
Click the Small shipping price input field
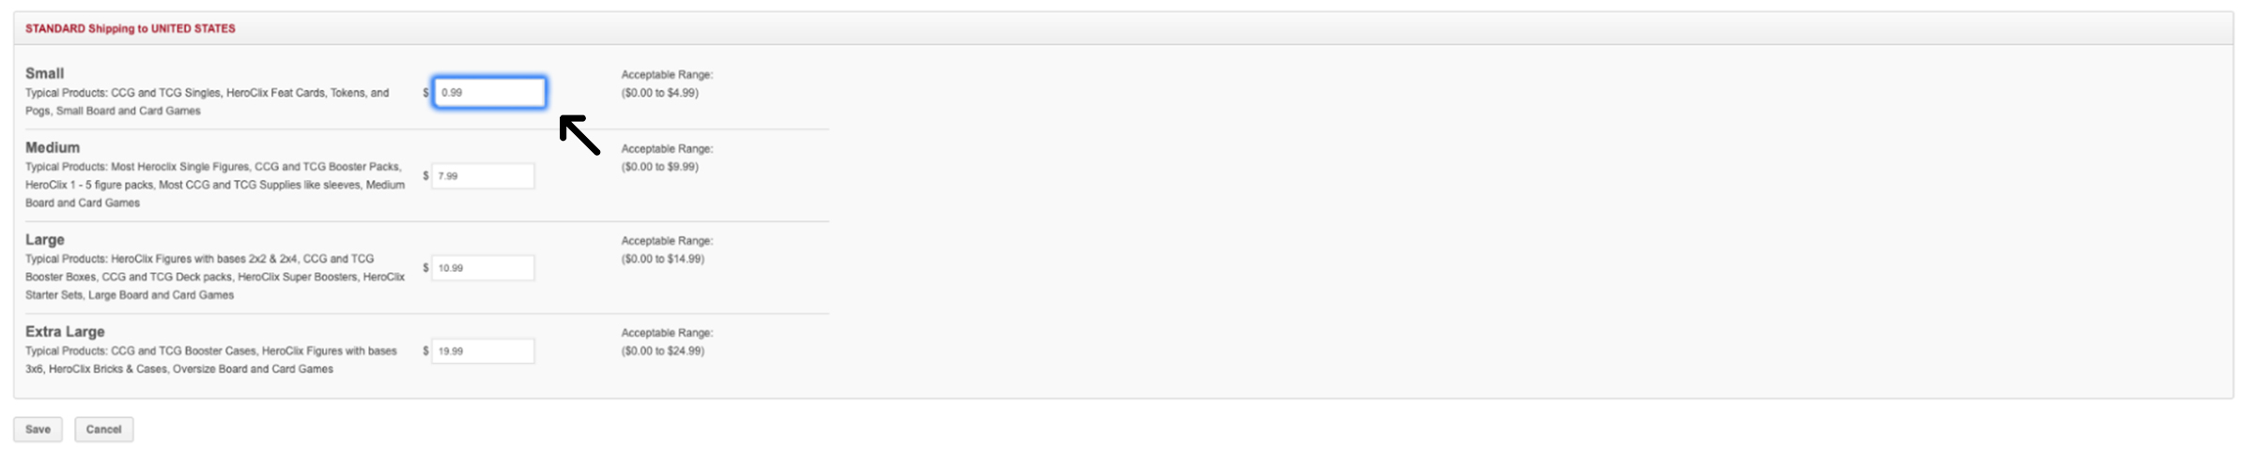[x=488, y=92]
